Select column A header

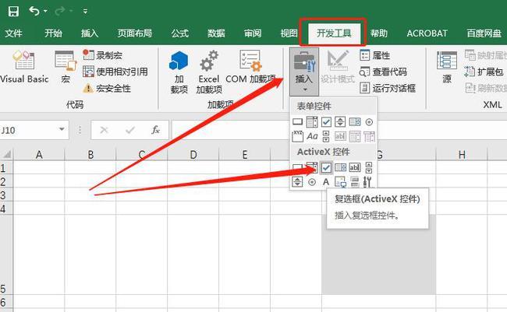tap(39, 155)
